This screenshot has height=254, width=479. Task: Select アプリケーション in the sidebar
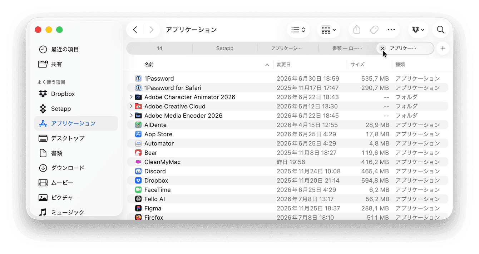coord(76,123)
